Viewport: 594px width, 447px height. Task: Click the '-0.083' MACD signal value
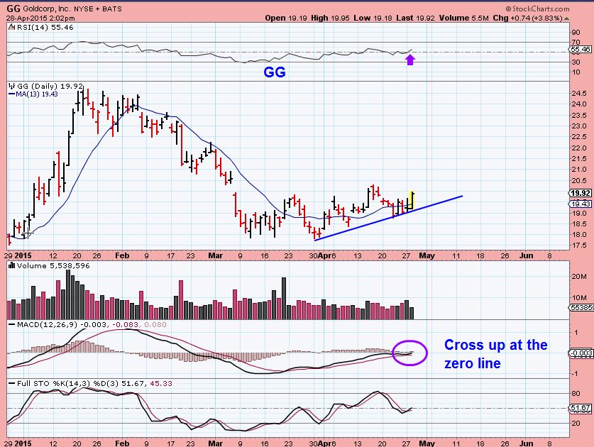click(x=125, y=325)
